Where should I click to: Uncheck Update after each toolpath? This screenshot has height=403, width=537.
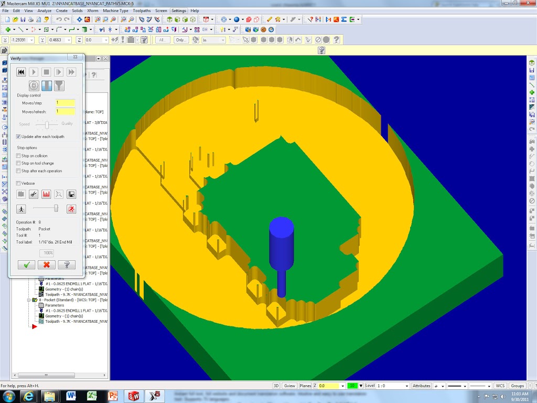coord(19,136)
